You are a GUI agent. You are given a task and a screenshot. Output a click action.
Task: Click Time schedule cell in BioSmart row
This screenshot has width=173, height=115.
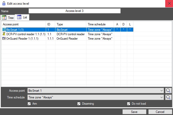[100, 30]
